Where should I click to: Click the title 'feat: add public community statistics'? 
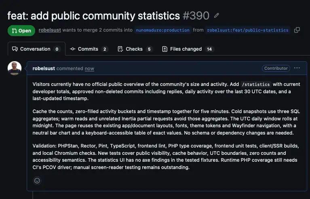[x=93, y=16]
